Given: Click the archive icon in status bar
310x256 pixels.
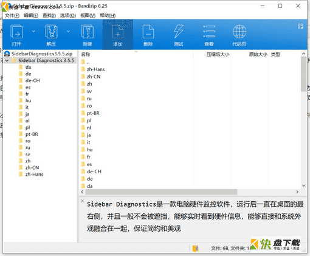Looking at the screenshot, I should click(196, 248).
